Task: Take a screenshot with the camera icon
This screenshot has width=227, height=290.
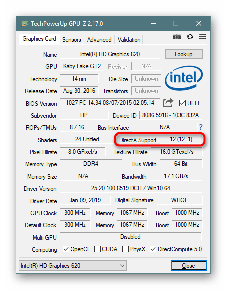Action: 177,37
